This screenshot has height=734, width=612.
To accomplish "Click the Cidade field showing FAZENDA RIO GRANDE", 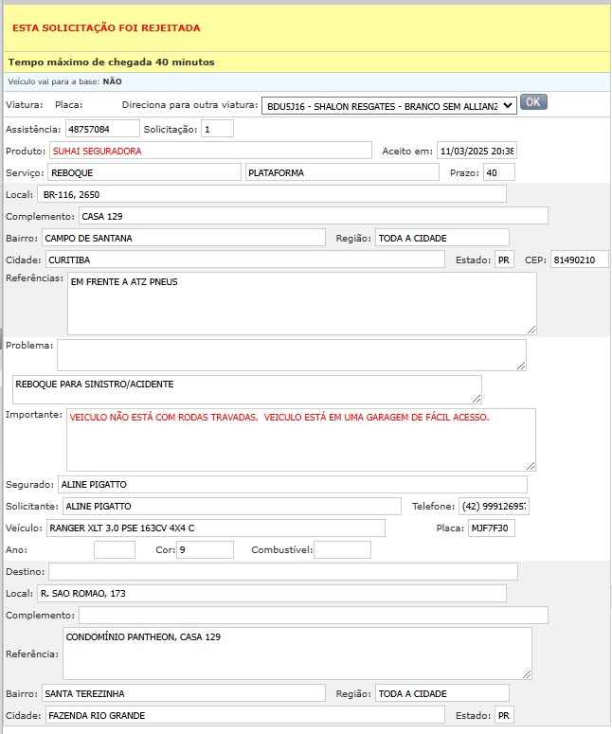I will [244, 715].
